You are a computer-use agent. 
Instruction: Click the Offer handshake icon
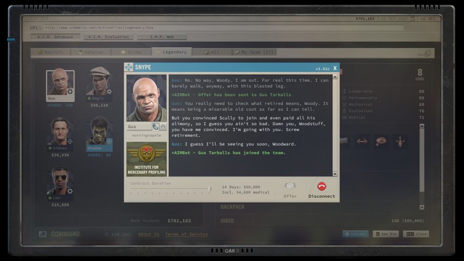290,186
